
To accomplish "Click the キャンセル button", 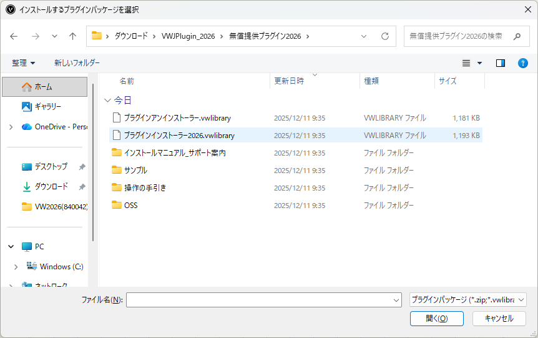I will [x=499, y=319].
